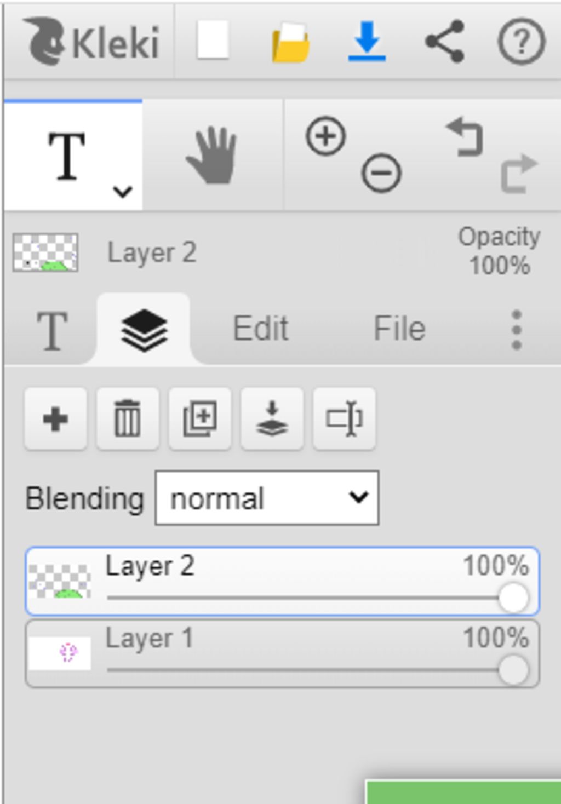The height and width of the screenshot is (804, 561).
Task: Open the three-dot more options menu
Action: [x=516, y=330]
